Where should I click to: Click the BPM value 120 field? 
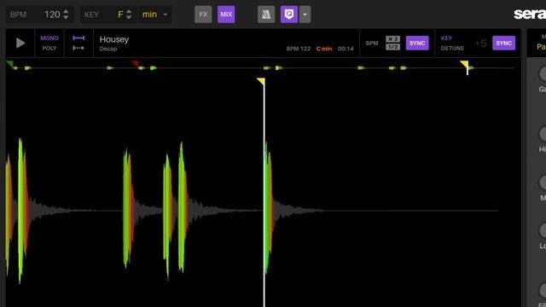click(52, 14)
